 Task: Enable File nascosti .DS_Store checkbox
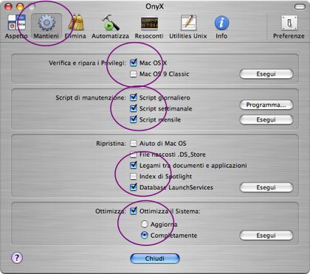pyautogui.click(x=134, y=155)
